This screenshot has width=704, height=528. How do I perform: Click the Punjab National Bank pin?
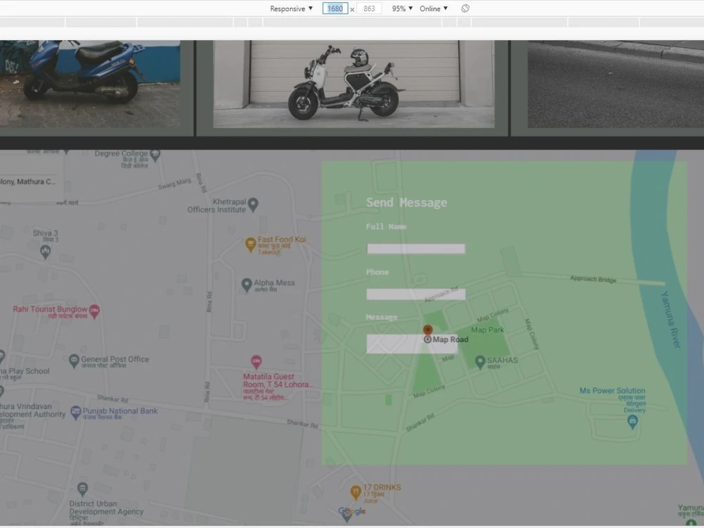click(76, 412)
